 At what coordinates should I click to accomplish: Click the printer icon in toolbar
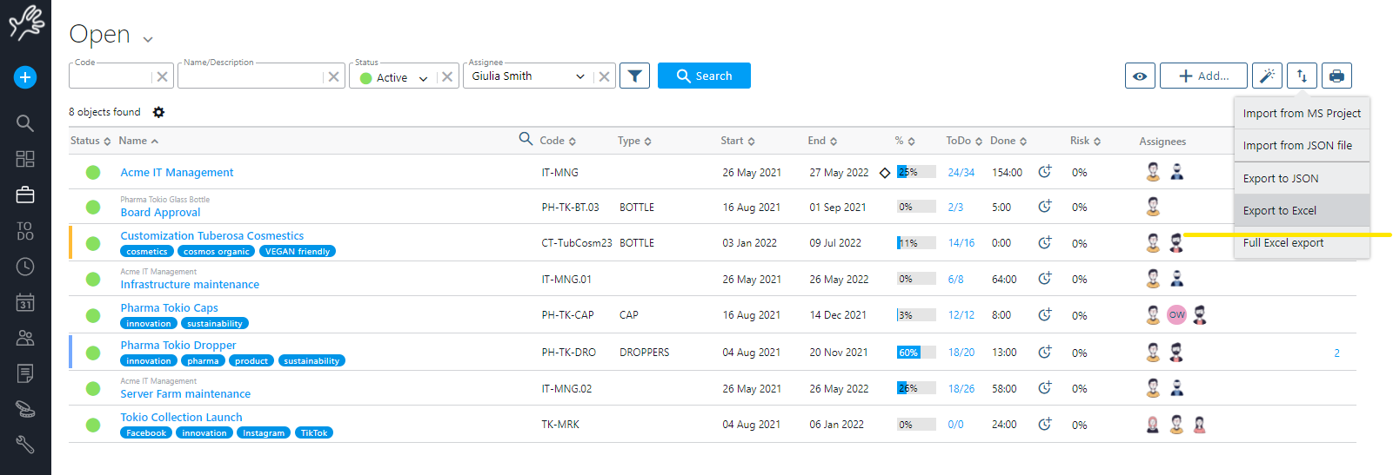pyautogui.click(x=1336, y=76)
